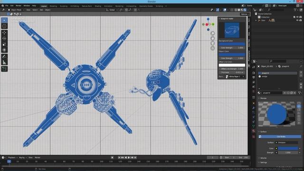This screenshot has height=171, width=304.
Task: Switch to rendered viewport shading
Action: (245, 10)
